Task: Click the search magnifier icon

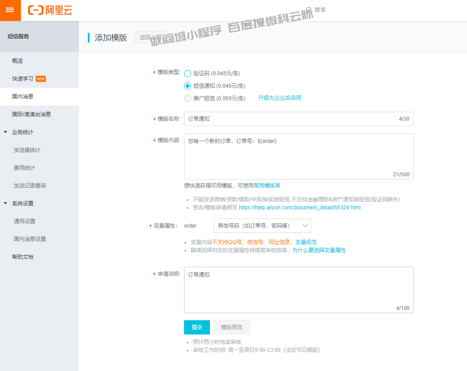Action: click(309, 10)
